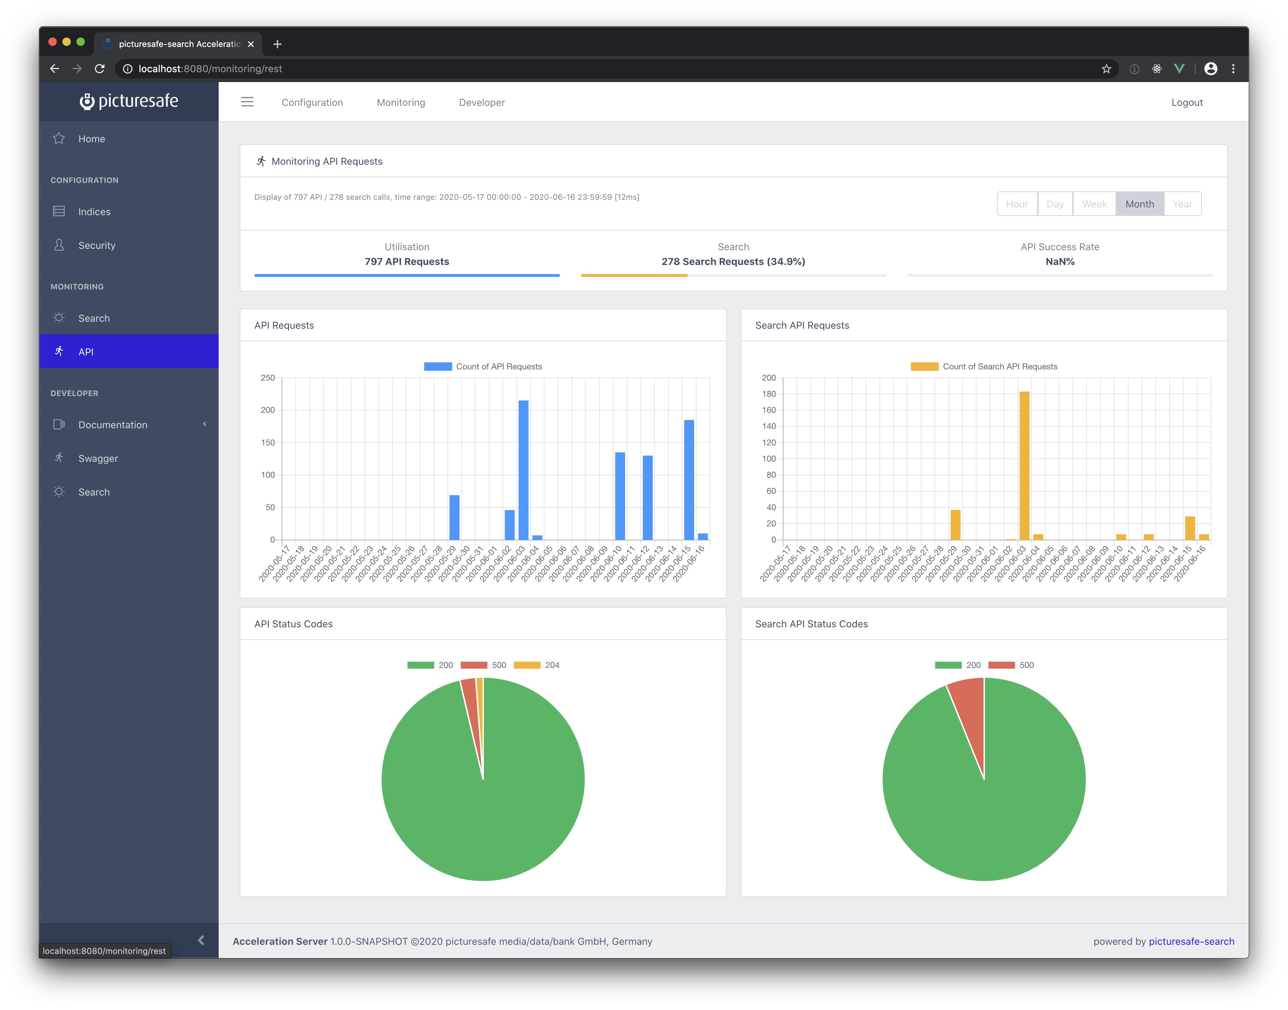1288x1010 pixels.
Task: Toggle the 500 legend color swatch in the API Status Codes chart
Action: pos(473,665)
